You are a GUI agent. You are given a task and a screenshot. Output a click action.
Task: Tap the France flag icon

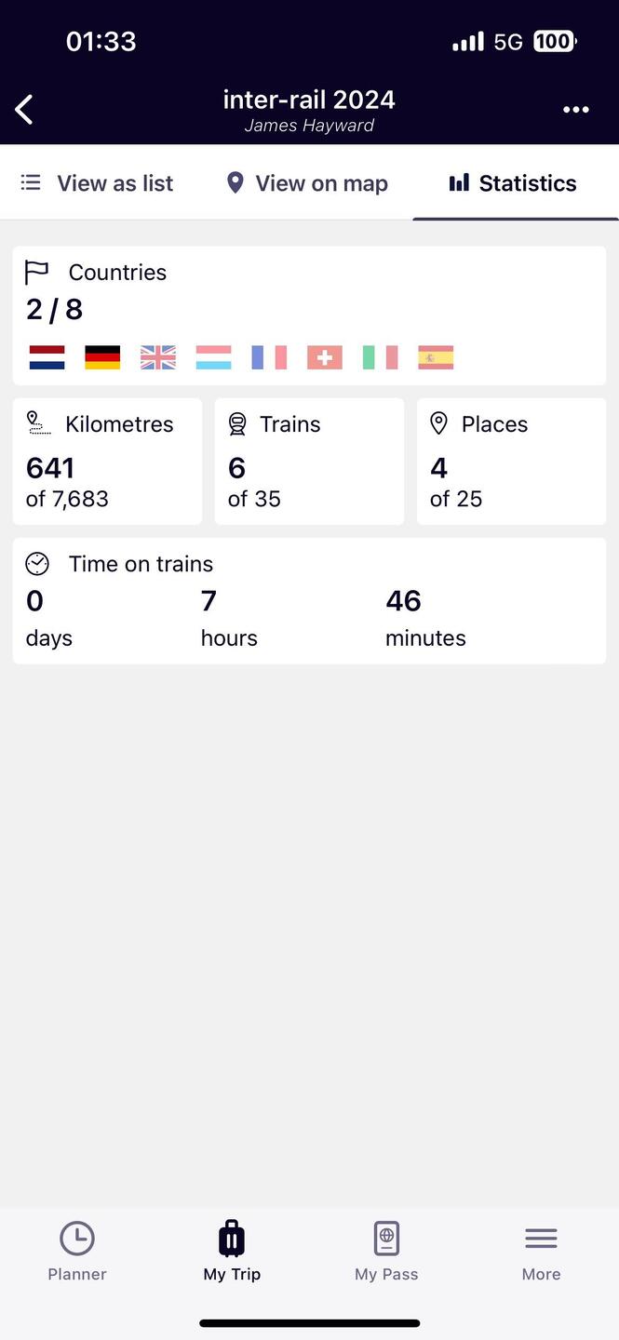tap(269, 357)
